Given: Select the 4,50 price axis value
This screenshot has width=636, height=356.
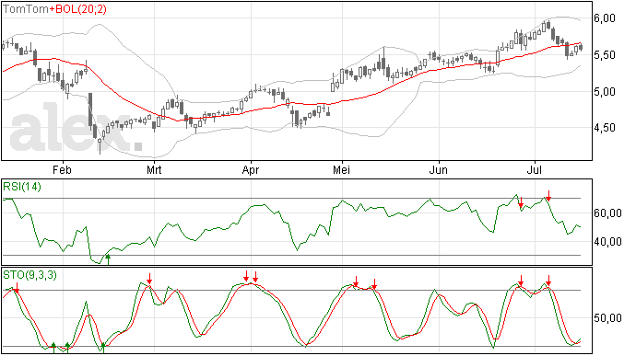Looking at the screenshot, I should (x=605, y=128).
